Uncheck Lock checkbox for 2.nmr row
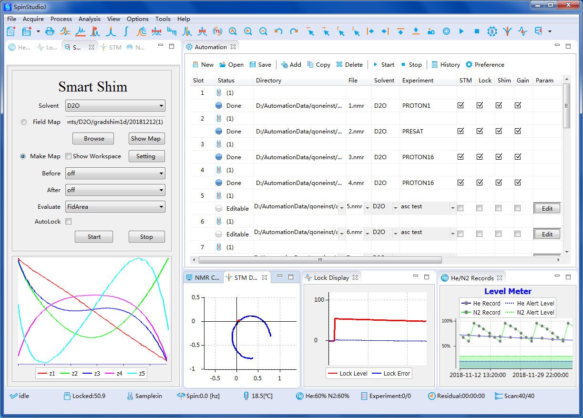This screenshot has height=418, width=583. point(480,132)
